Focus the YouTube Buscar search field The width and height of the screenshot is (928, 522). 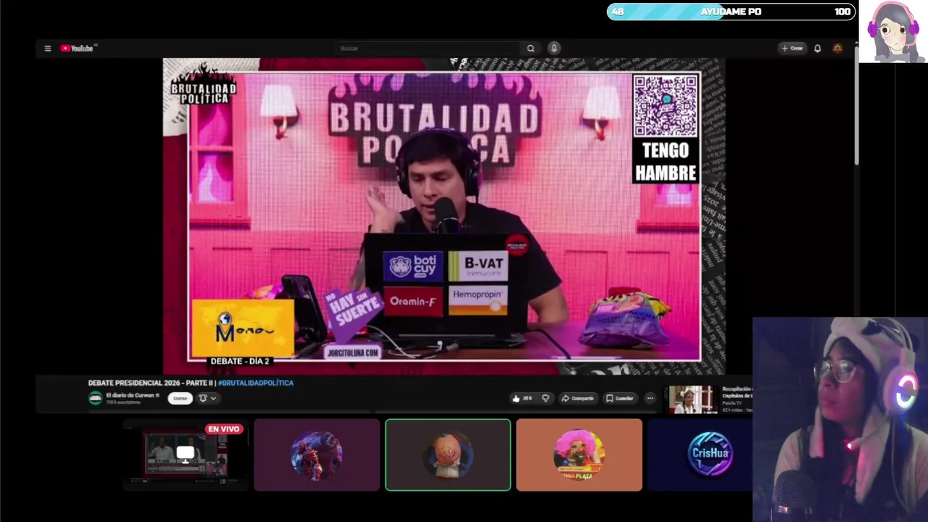(x=428, y=49)
